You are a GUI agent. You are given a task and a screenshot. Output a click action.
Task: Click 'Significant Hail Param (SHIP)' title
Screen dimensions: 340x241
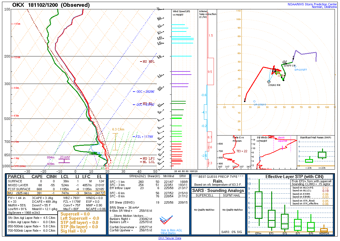click(x=316, y=138)
